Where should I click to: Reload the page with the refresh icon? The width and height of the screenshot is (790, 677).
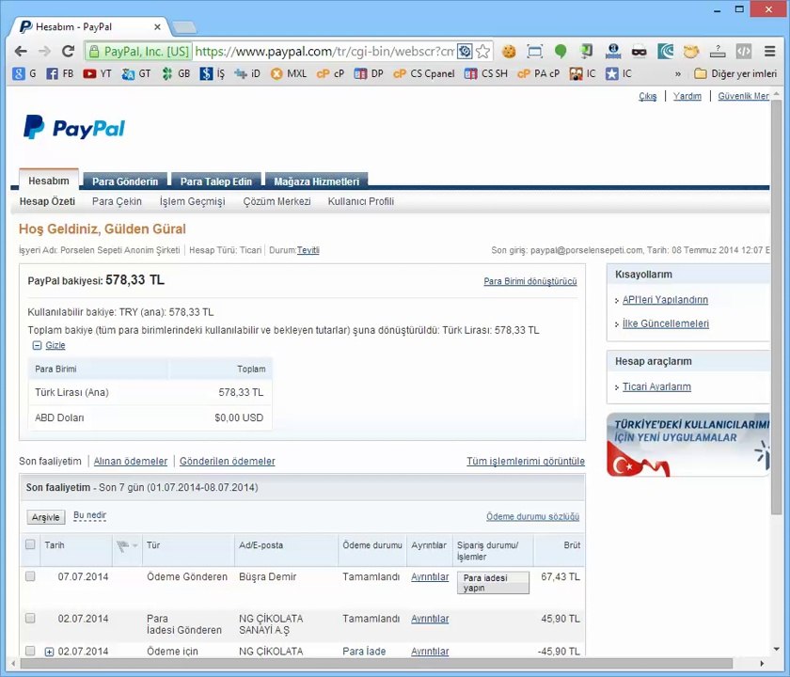point(68,51)
